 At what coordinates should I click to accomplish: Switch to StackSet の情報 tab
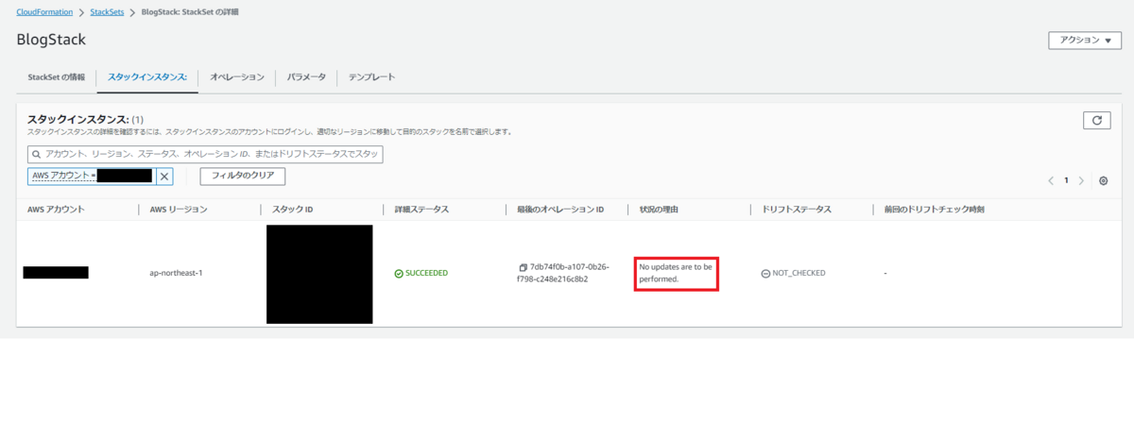pyautogui.click(x=57, y=77)
